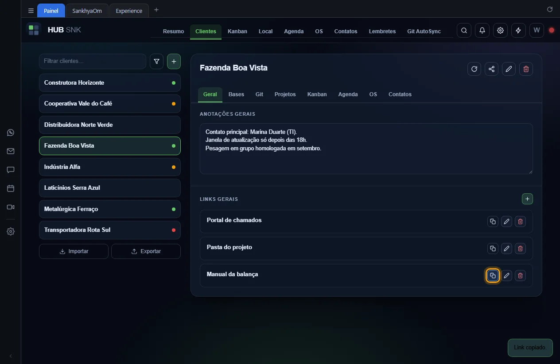Open the W user profile button

537,31
